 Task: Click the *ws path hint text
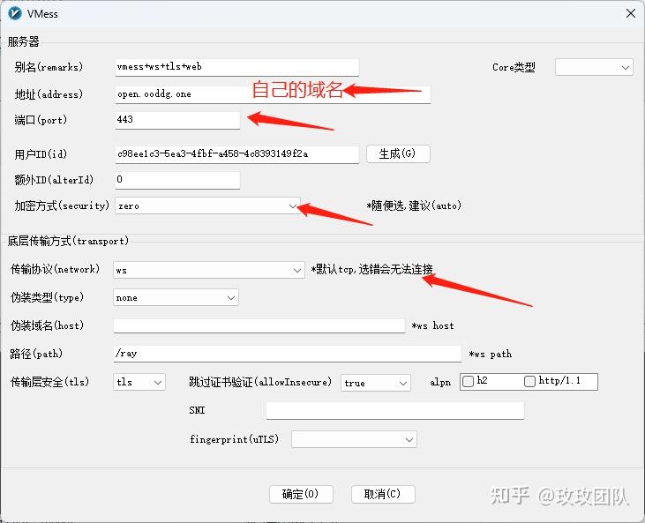tap(491, 354)
